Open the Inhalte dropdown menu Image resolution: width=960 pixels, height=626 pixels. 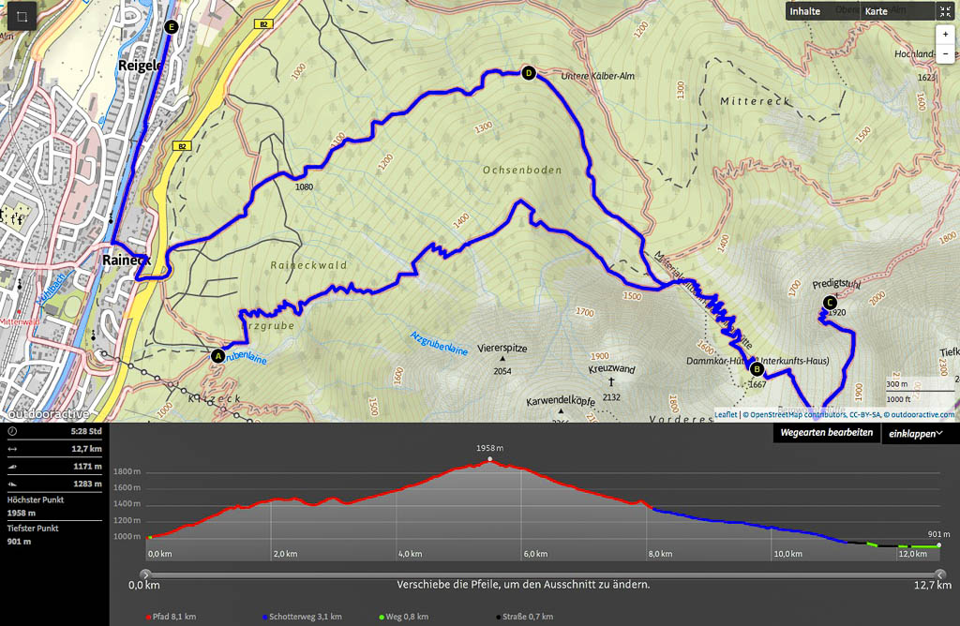coord(805,12)
